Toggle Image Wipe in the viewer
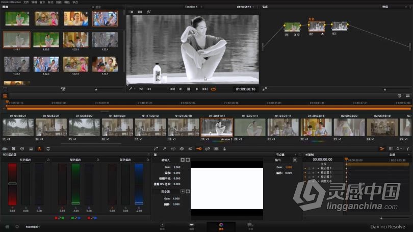This screenshot has height=232, width=413. point(131,12)
